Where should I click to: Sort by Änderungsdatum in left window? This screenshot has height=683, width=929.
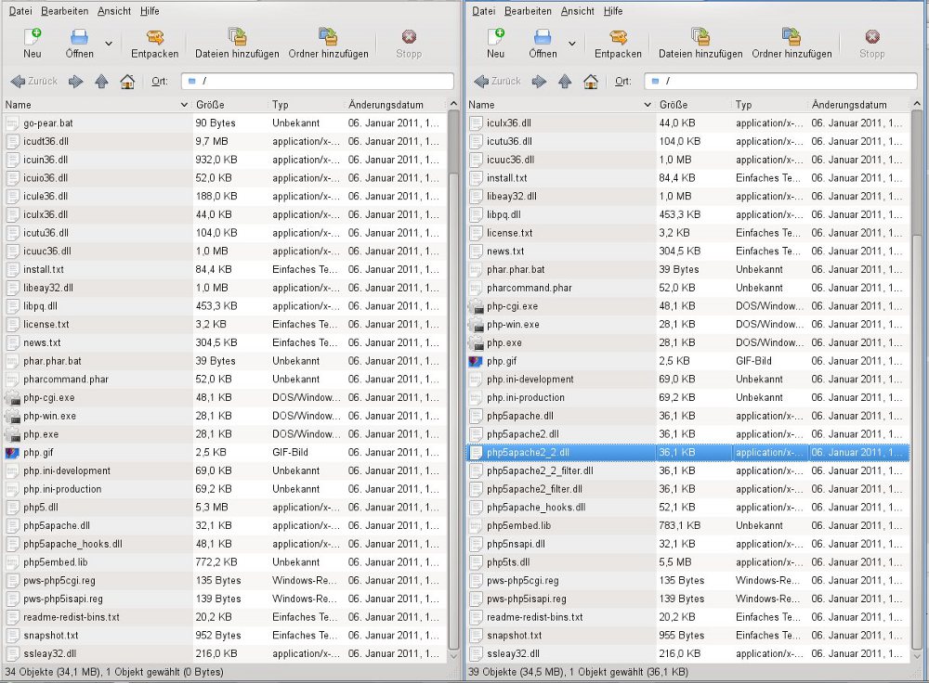point(397,105)
